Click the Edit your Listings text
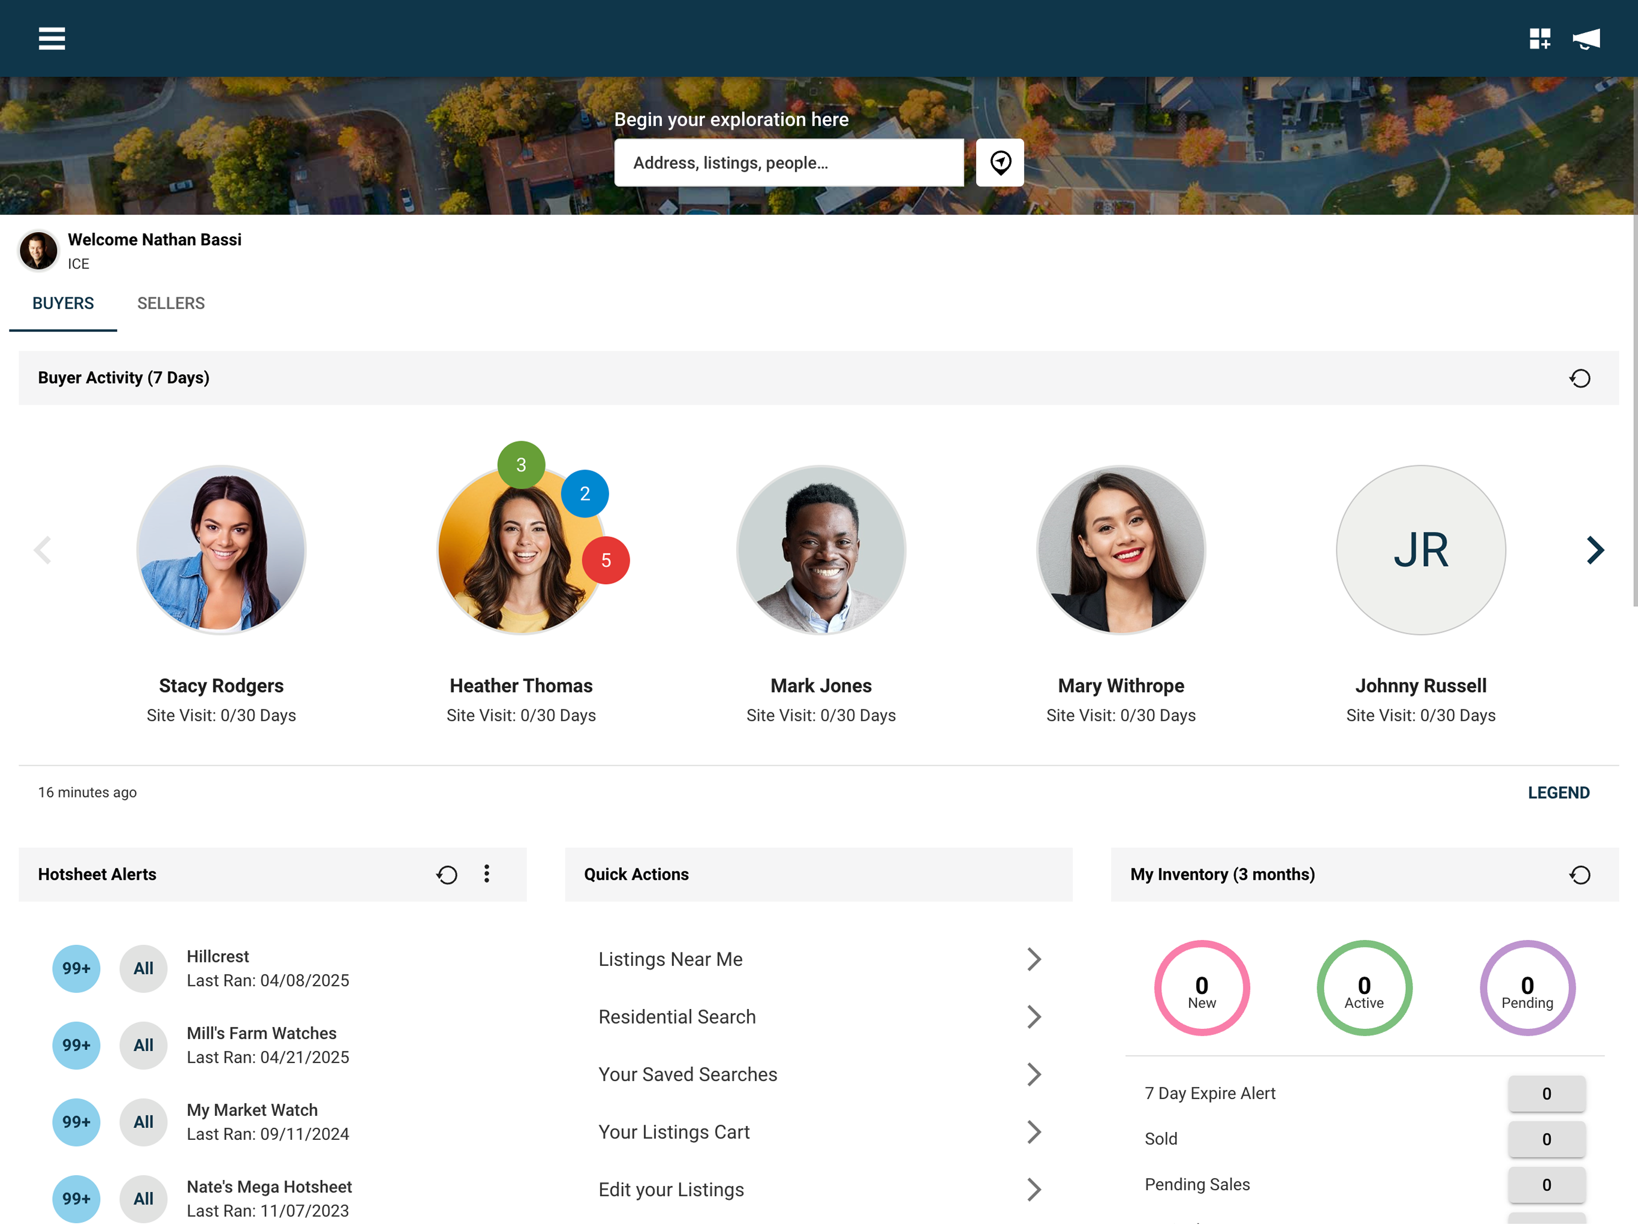1638x1228 pixels. 671,1190
